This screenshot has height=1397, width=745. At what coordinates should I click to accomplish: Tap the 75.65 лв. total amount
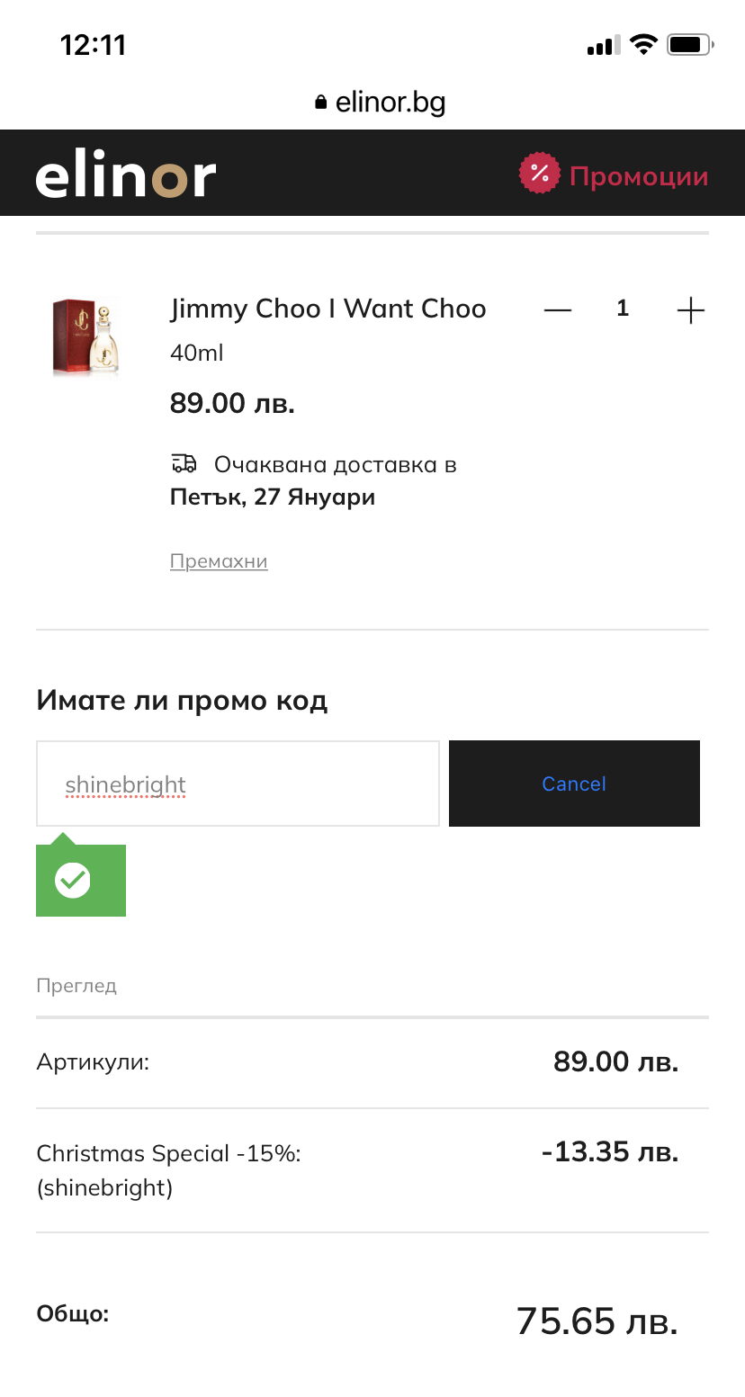[597, 1321]
